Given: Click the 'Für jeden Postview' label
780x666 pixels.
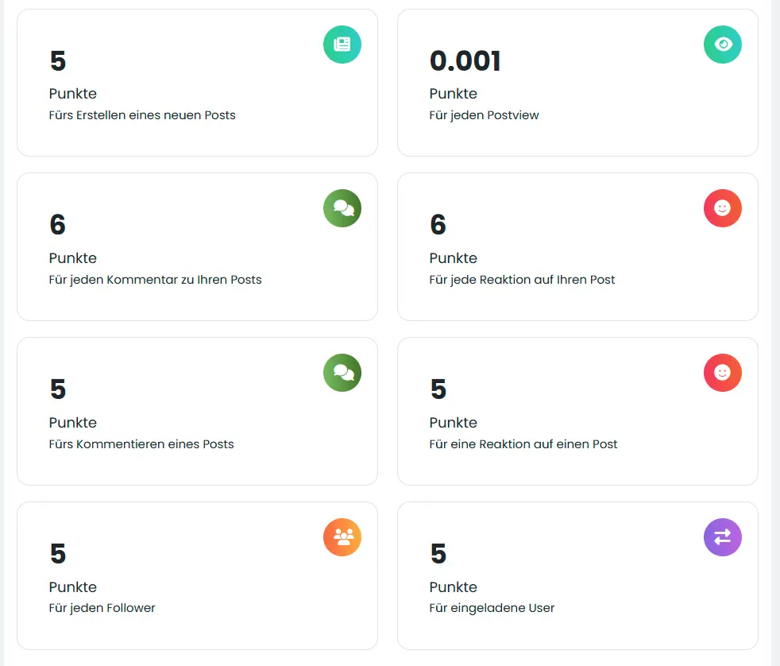Looking at the screenshot, I should coord(484,115).
